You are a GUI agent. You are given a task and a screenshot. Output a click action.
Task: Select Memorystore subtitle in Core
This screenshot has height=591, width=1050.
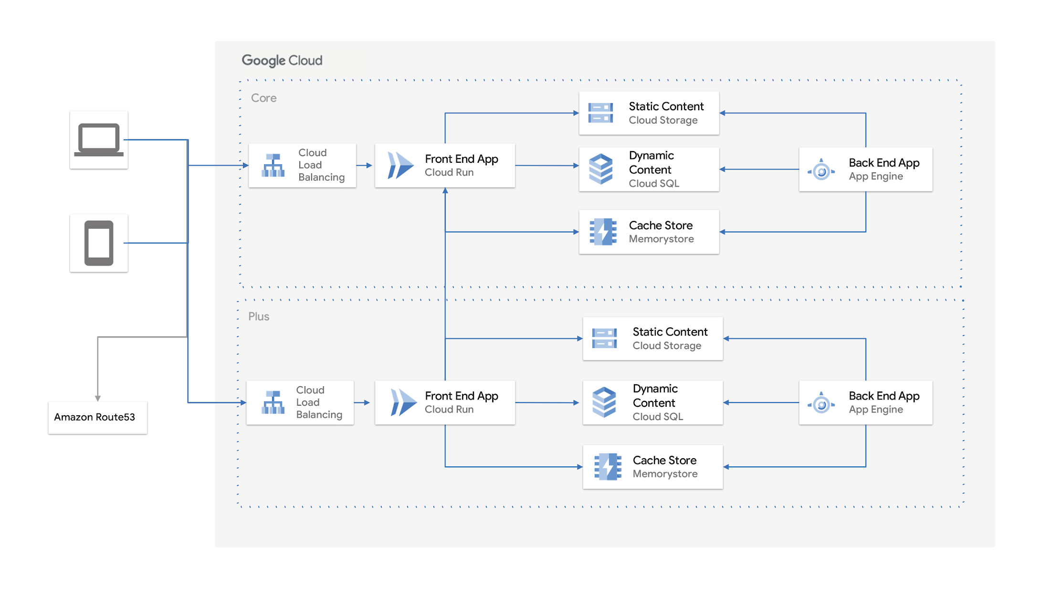[661, 239]
